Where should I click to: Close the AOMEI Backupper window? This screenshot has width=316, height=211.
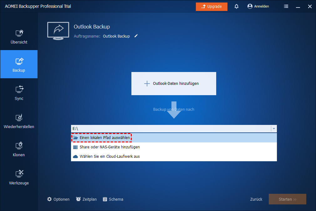click(x=310, y=7)
